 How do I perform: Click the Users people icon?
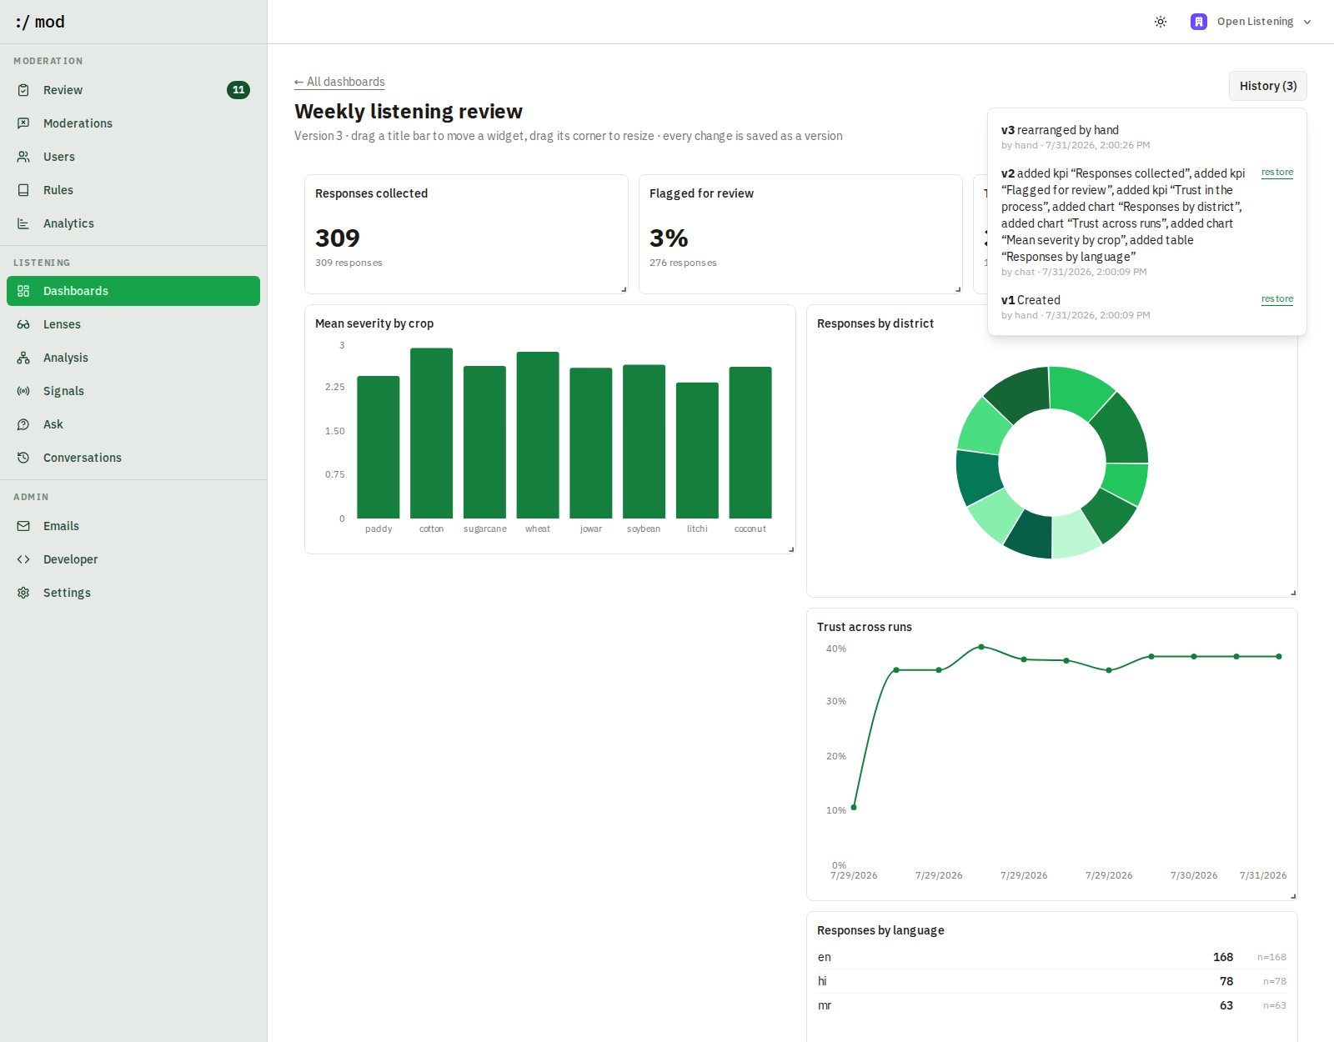23,157
